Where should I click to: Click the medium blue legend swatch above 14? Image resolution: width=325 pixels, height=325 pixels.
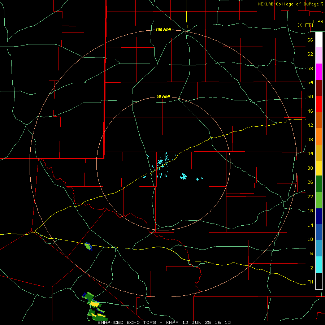pos(319,232)
